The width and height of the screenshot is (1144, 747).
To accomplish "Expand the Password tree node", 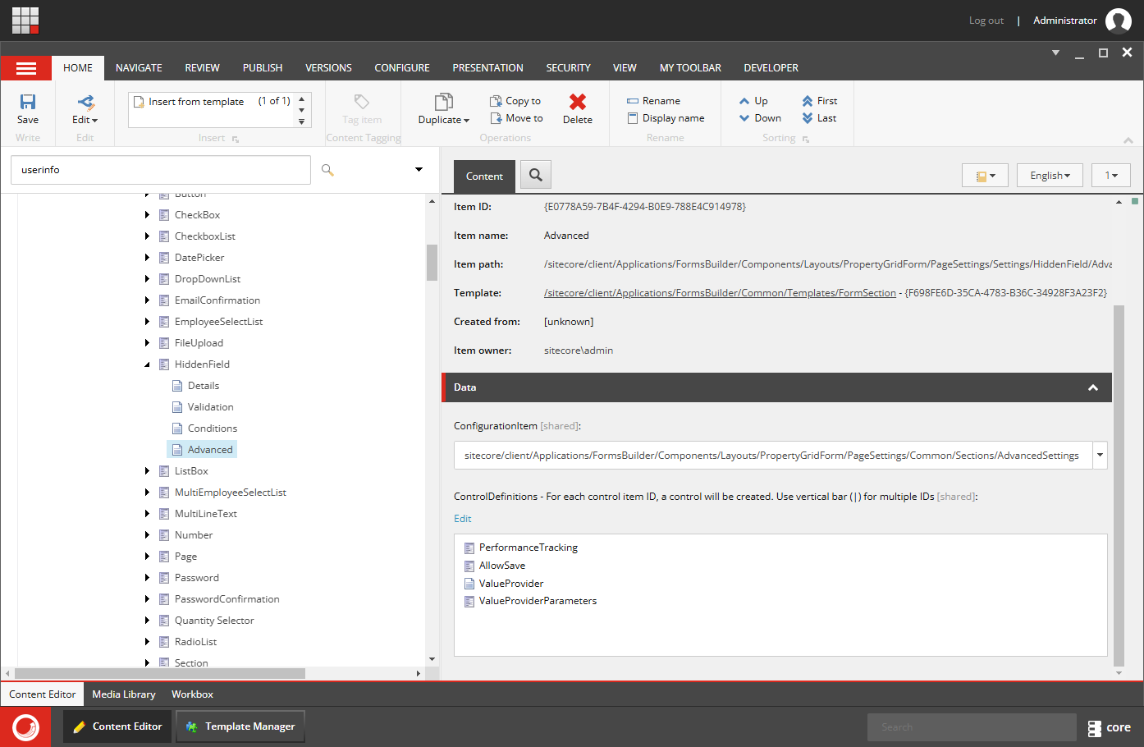I will [147, 578].
